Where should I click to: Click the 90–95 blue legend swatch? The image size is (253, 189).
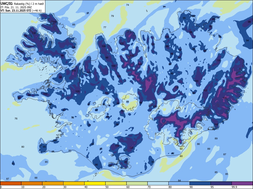(x=200, y=183)
